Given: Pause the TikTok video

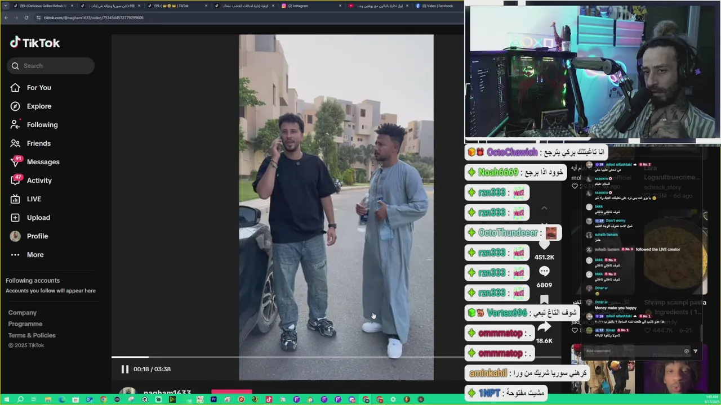Looking at the screenshot, I should pos(125,369).
